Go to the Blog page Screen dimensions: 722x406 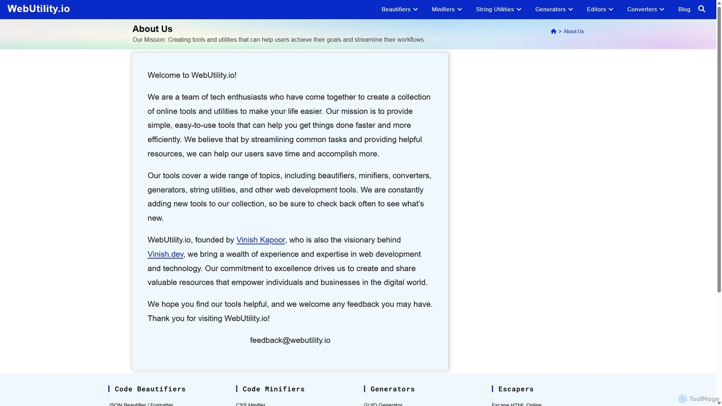(684, 9)
